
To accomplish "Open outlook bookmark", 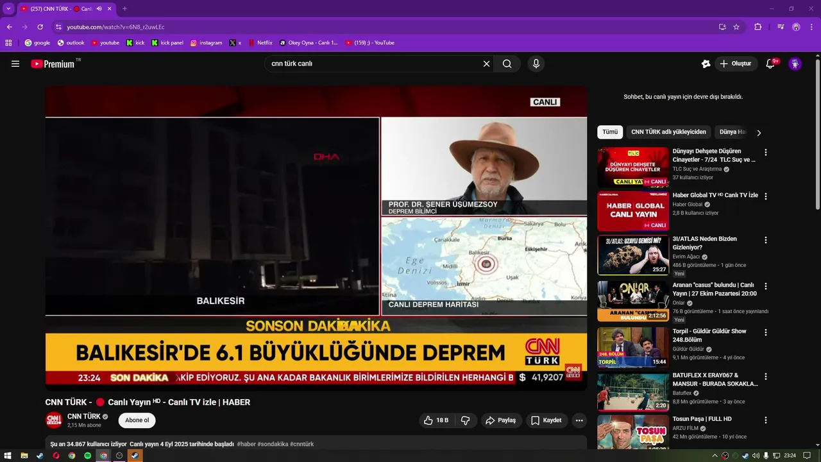I will tap(71, 43).
